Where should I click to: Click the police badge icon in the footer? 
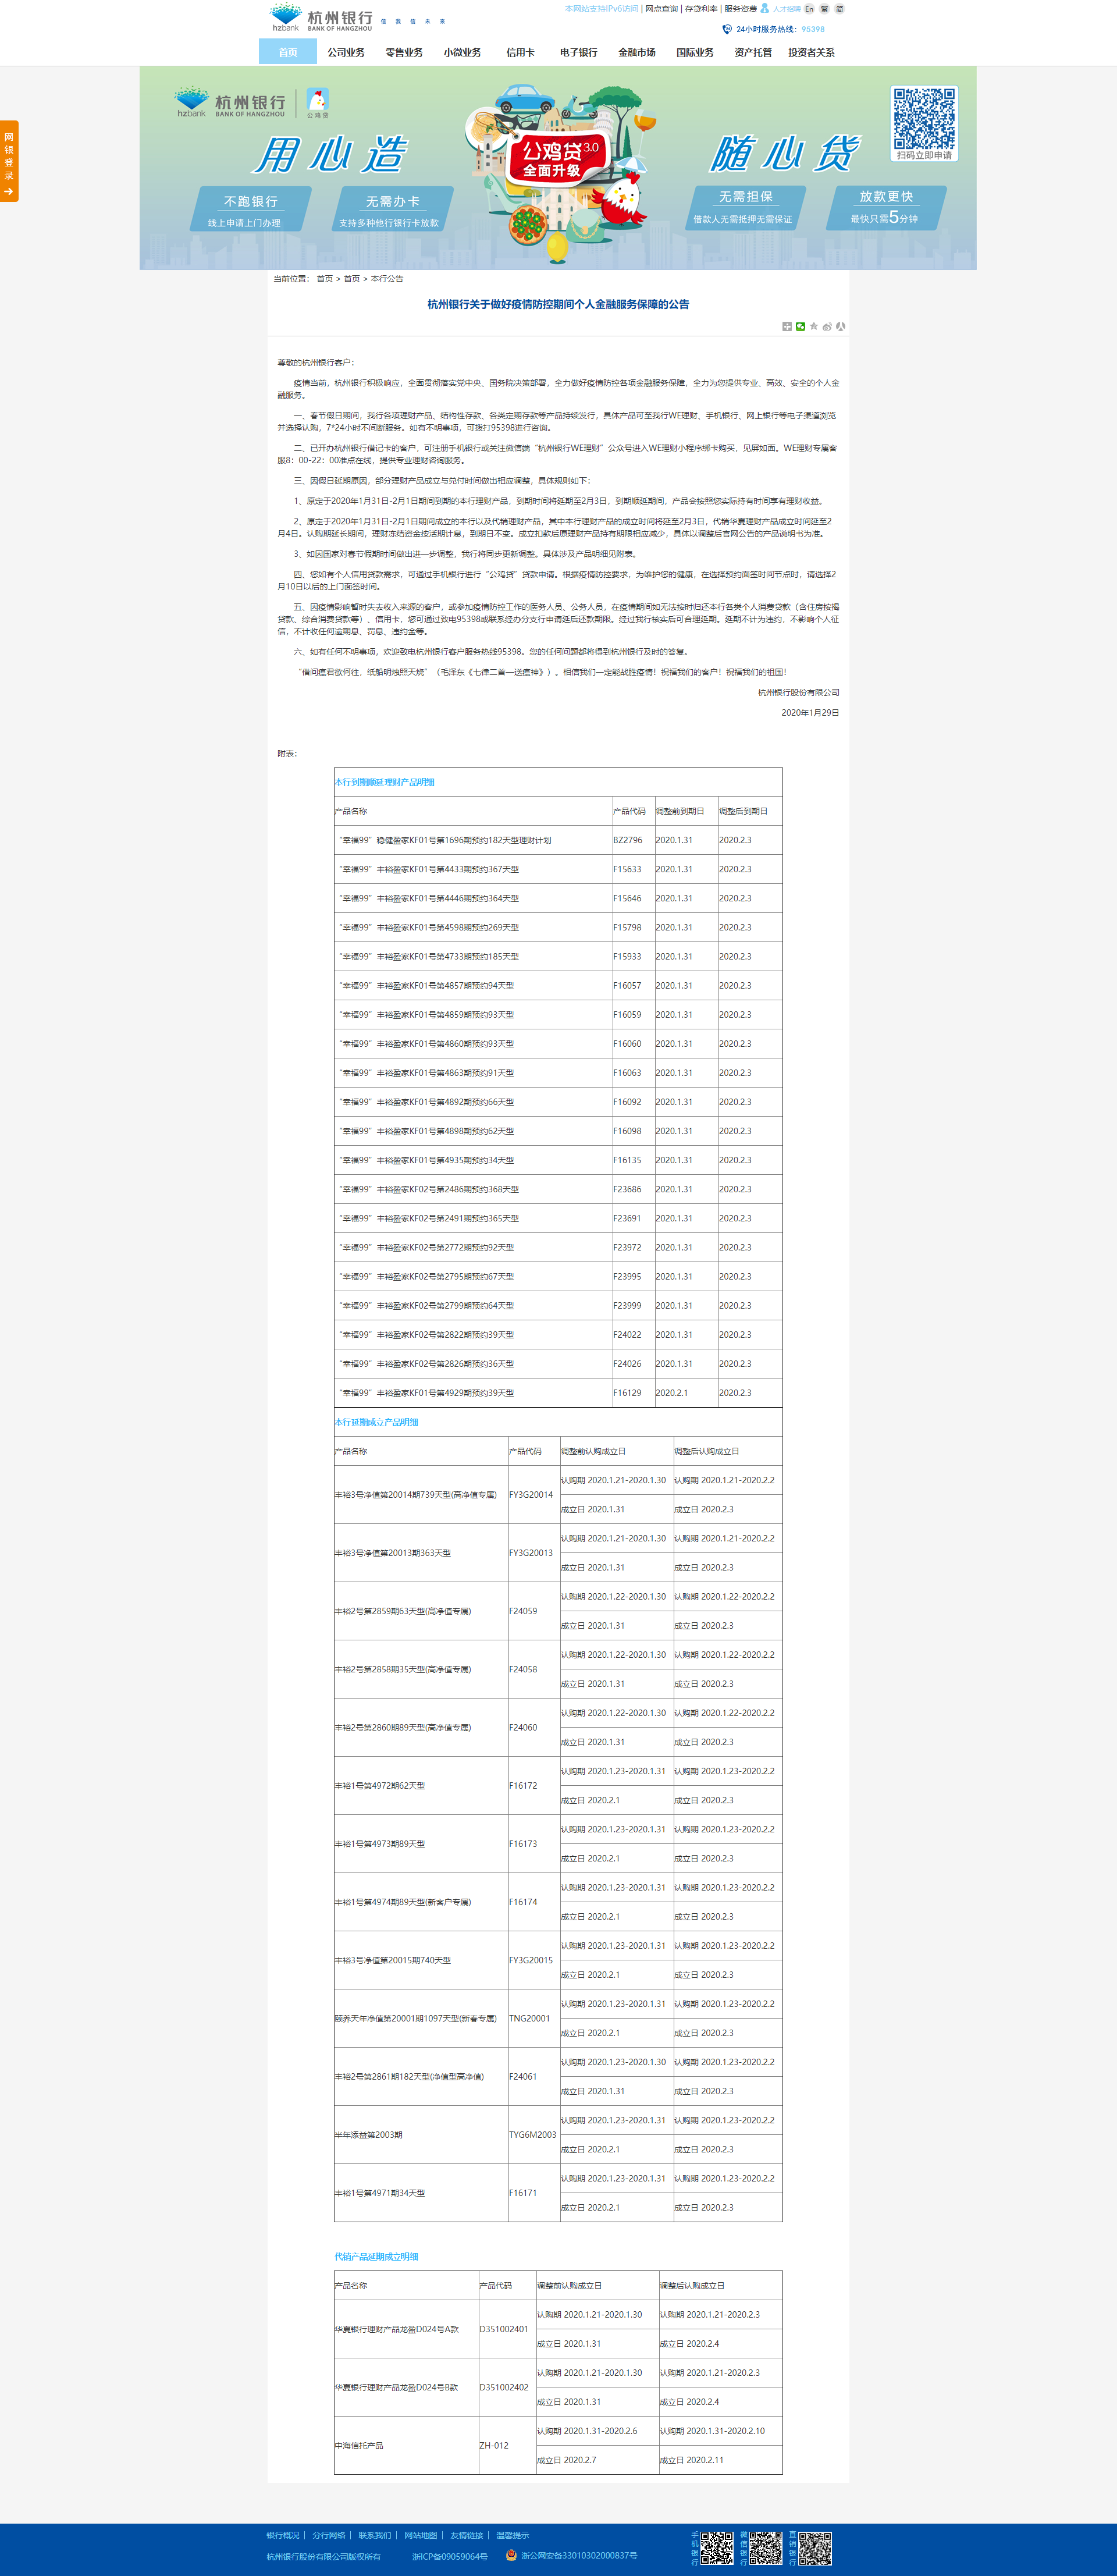(511, 2555)
